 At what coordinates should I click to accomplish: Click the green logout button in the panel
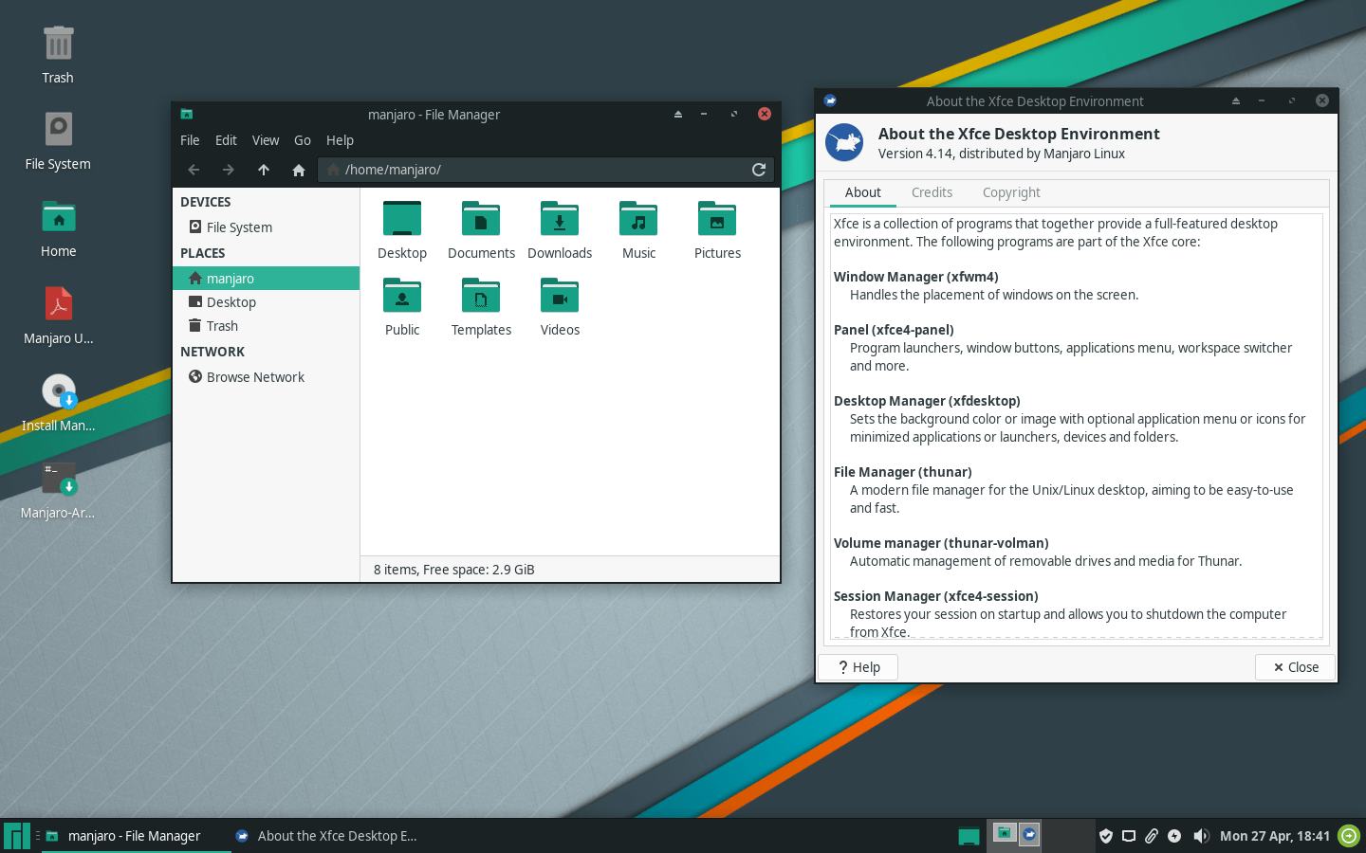pyautogui.click(x=1348, y=836)
